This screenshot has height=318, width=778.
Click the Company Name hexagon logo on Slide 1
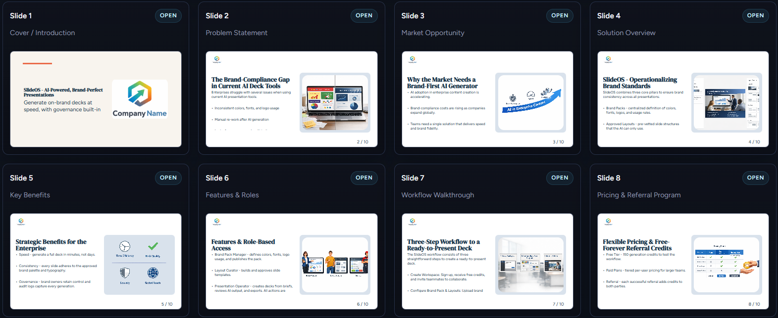140,94
